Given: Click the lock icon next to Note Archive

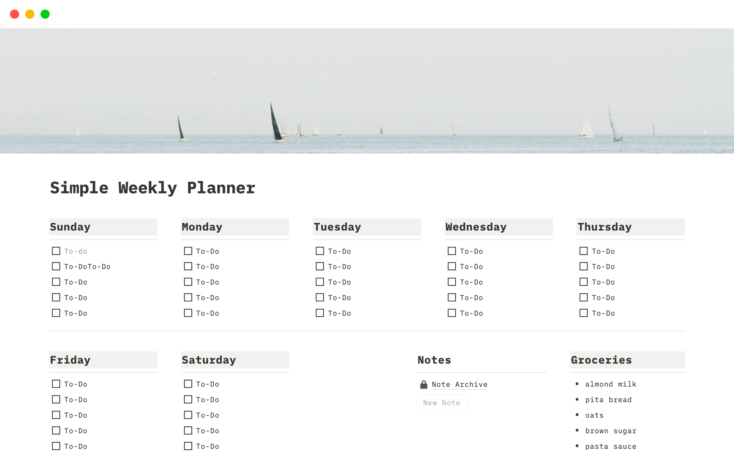Looking at the screenshot, I should coord(423,384).
